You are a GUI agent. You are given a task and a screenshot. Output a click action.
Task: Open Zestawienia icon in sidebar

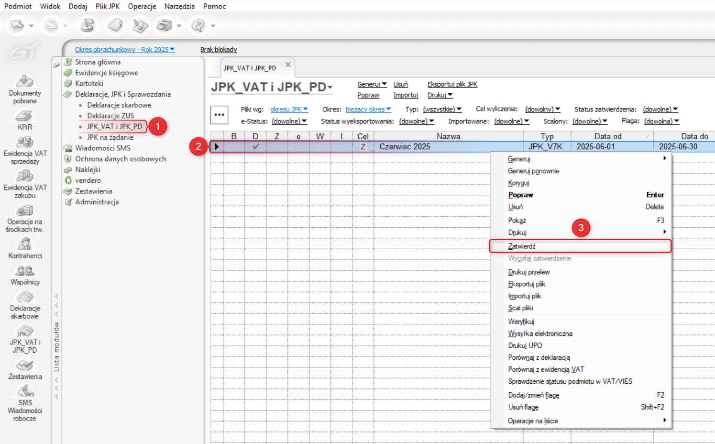[25, 366]
